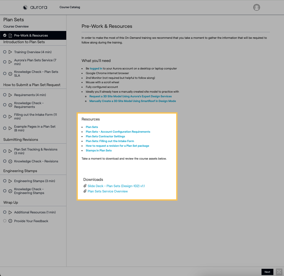Click play icon for Training Overview
The height and width of the screenshot is (276, 284).
(x=10, y=52)
